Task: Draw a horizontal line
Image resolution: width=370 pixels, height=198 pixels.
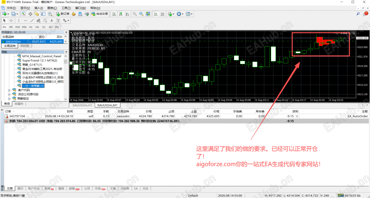Action: tap(25, 21)
